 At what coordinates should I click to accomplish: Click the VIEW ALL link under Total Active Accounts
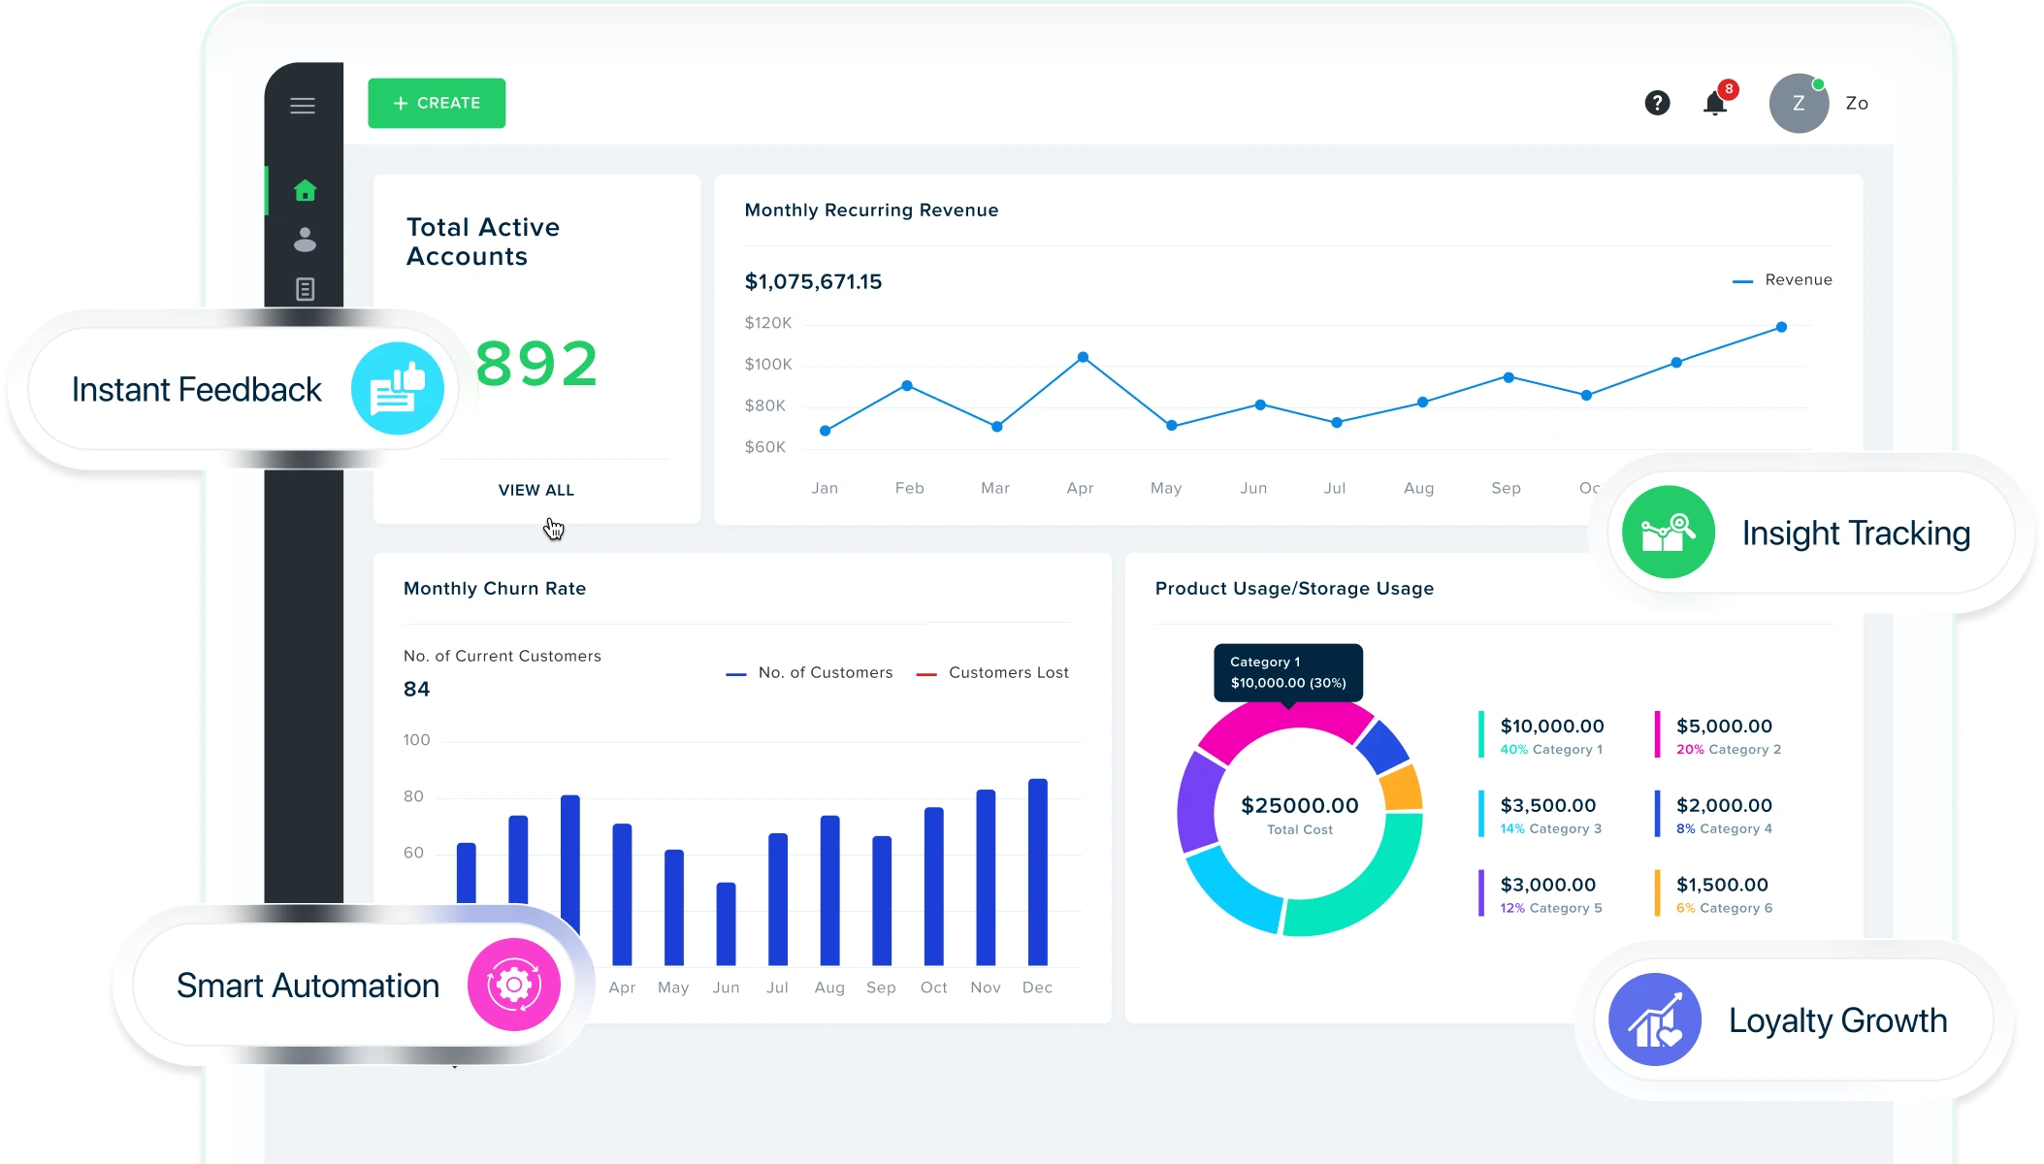(x=535, y=490)
